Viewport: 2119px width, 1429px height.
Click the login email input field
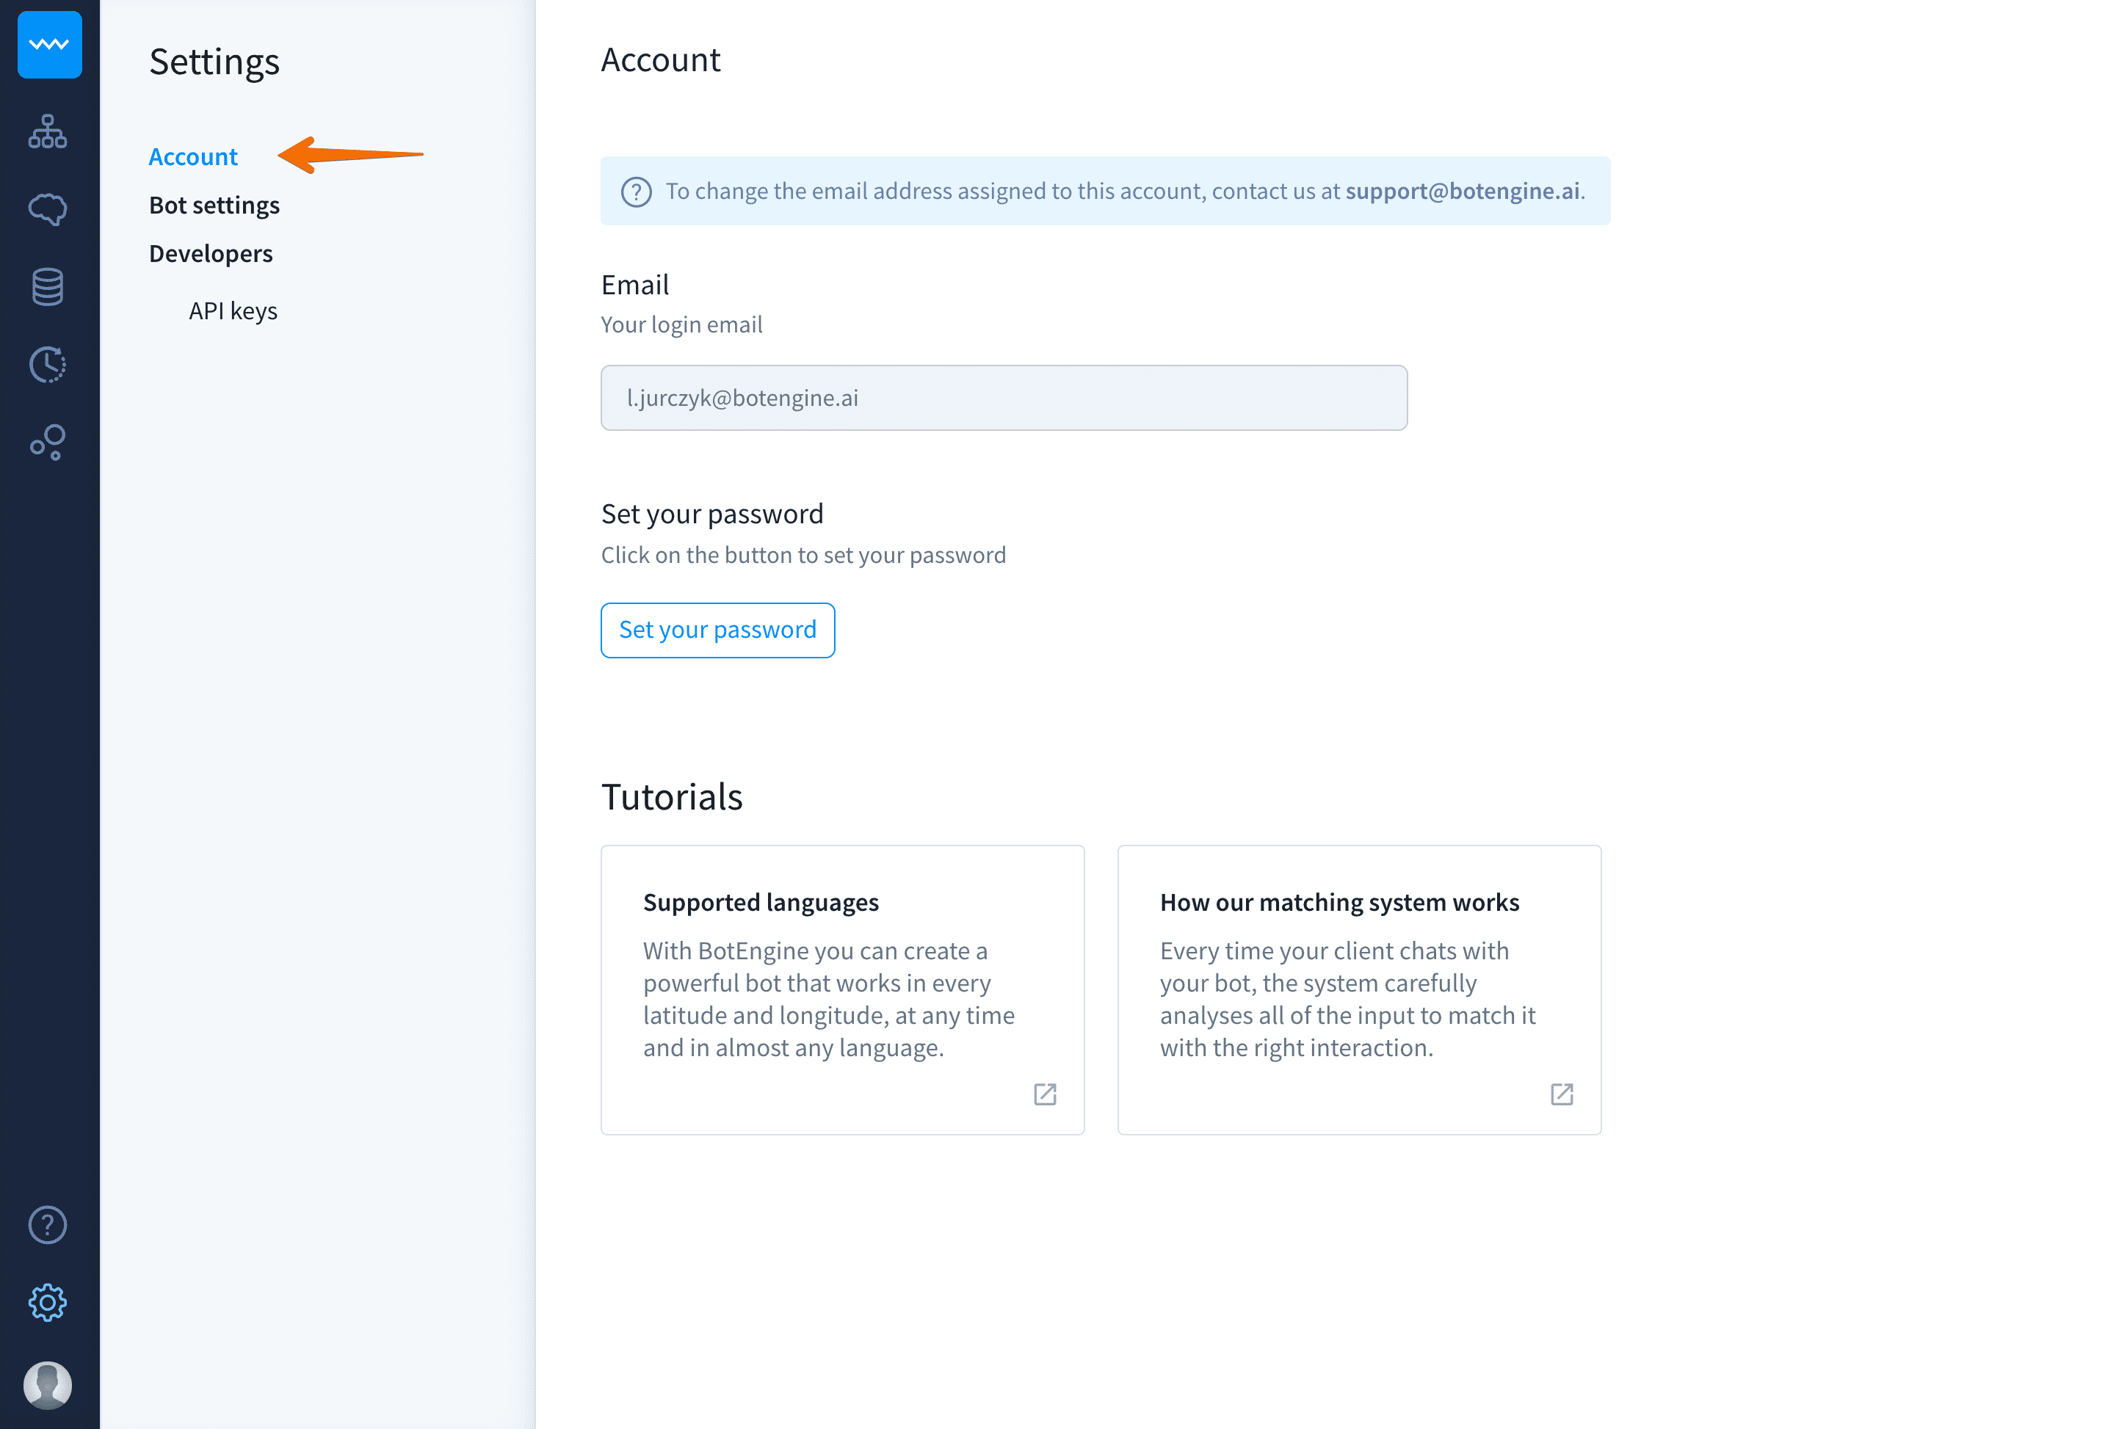pyautogui.click(x=1003, y=399)
